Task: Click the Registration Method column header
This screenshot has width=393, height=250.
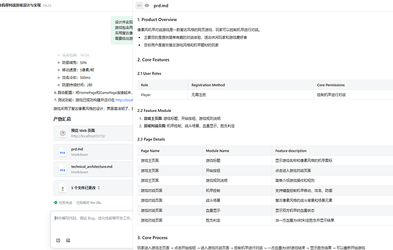Action: [x=209, y=85]
